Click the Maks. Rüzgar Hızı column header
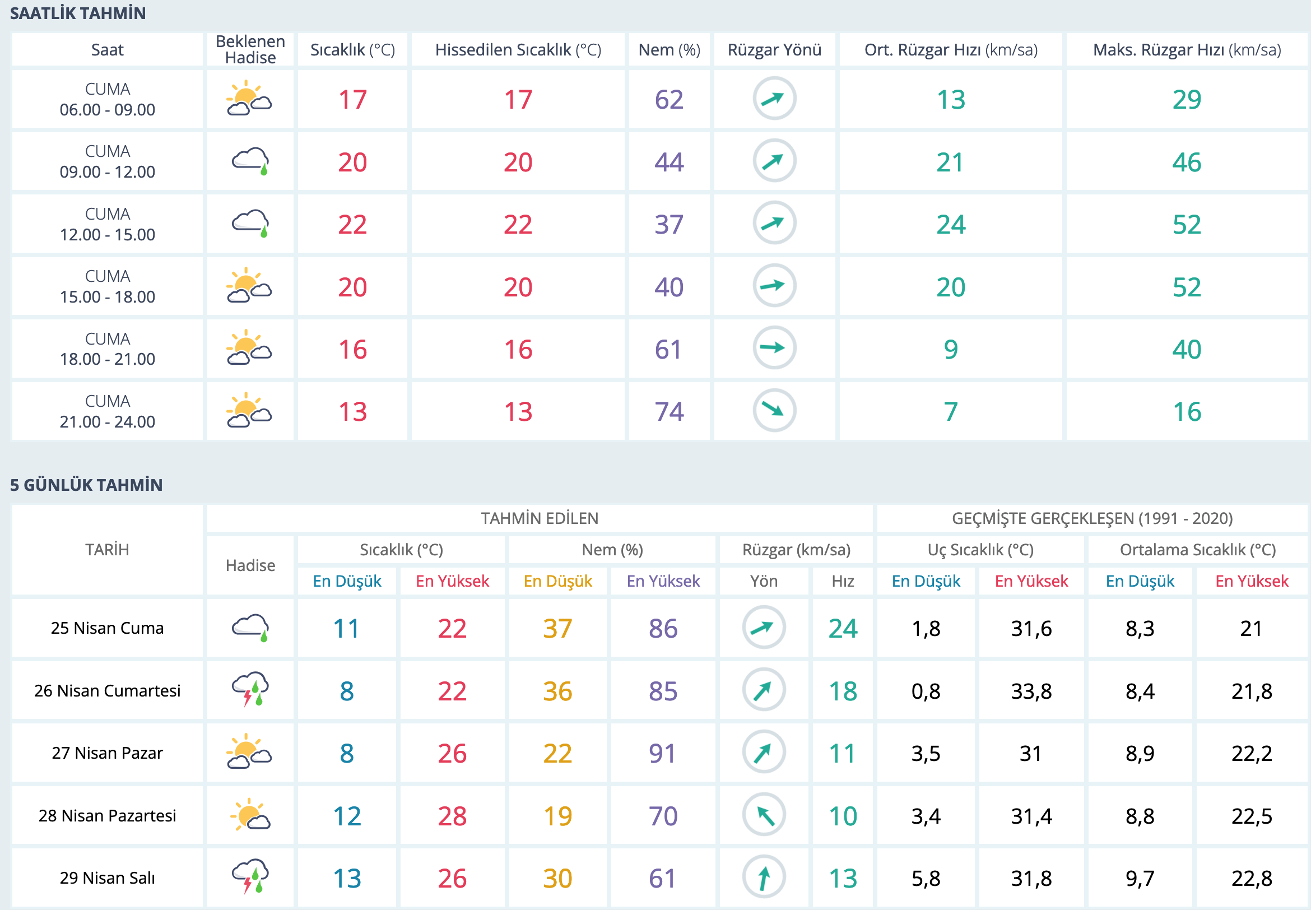This screenshot has width=1311, height=910. point(1186,50)
